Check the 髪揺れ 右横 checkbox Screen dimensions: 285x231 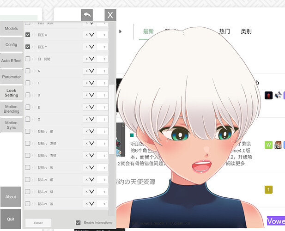pyautogui.click(x=28, y=155)
